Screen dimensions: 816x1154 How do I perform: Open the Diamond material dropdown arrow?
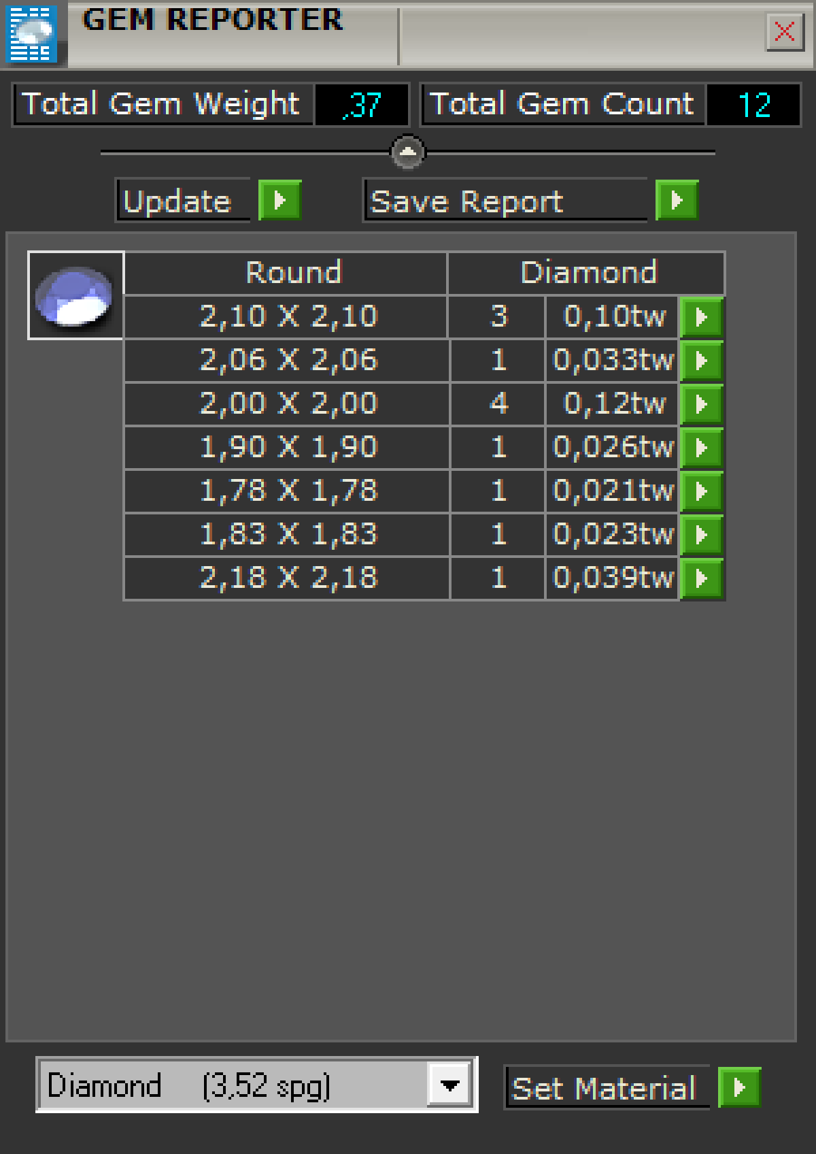pos(449,1085)
